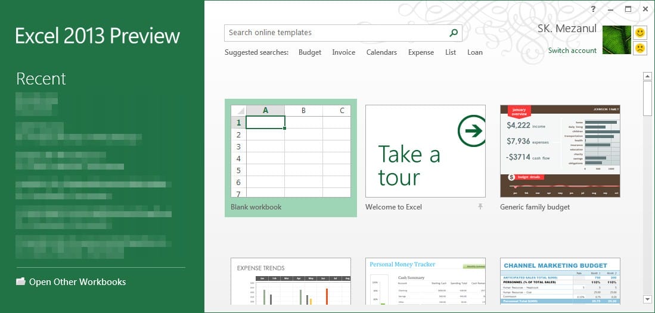The image size is (655, 313).
Task: Send a smile with happy face icon
Action: point(640,32)
